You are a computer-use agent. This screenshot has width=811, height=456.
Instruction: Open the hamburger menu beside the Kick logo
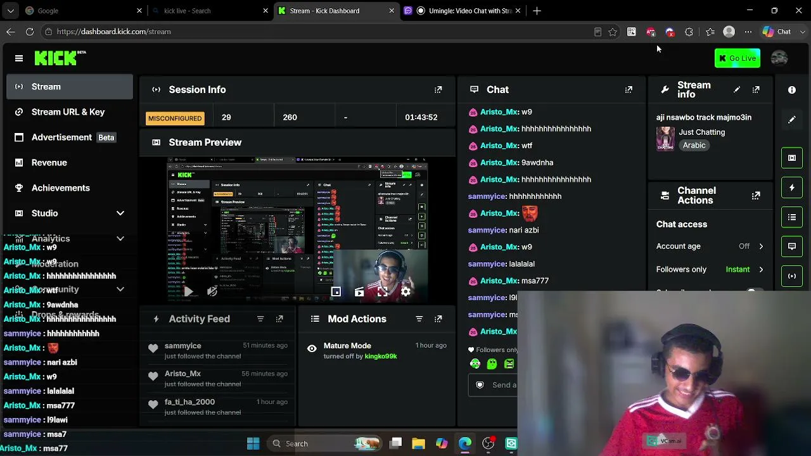tap(19, 58)
